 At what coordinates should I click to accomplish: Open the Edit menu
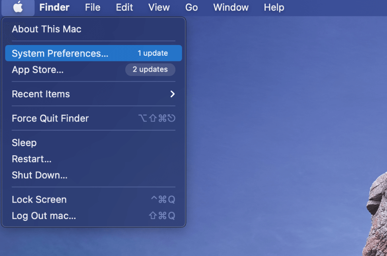pos(124,8)
